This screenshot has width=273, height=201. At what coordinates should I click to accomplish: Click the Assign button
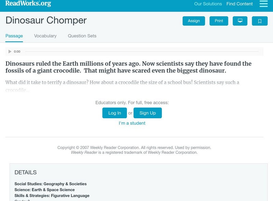[193, 21]
